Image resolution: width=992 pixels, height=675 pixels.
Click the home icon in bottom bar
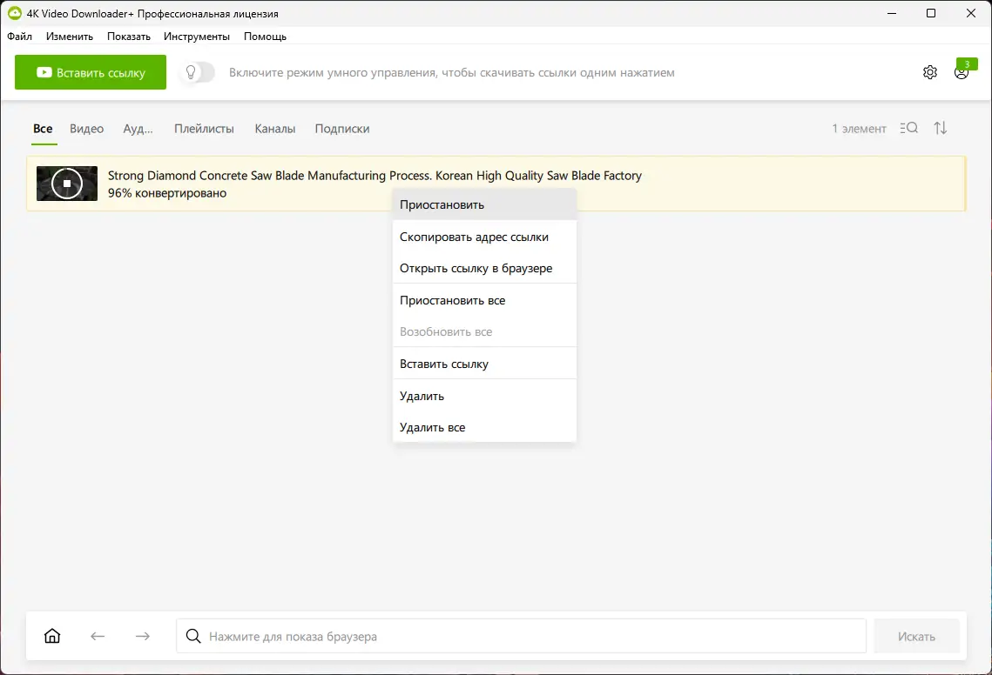(x=51, y=636)
